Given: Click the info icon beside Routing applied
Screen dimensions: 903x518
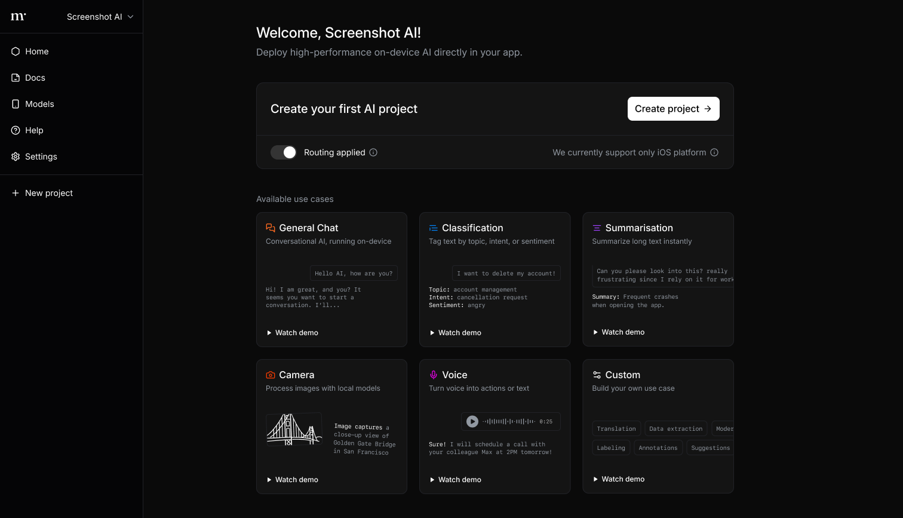Looking at the screenshot, I should point(373,152).
